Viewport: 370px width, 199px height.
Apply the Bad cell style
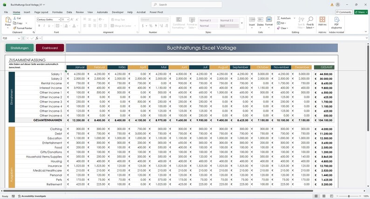point(229,26)
